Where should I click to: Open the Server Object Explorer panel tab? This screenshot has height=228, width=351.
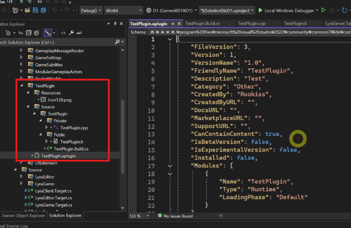[23, 215]
